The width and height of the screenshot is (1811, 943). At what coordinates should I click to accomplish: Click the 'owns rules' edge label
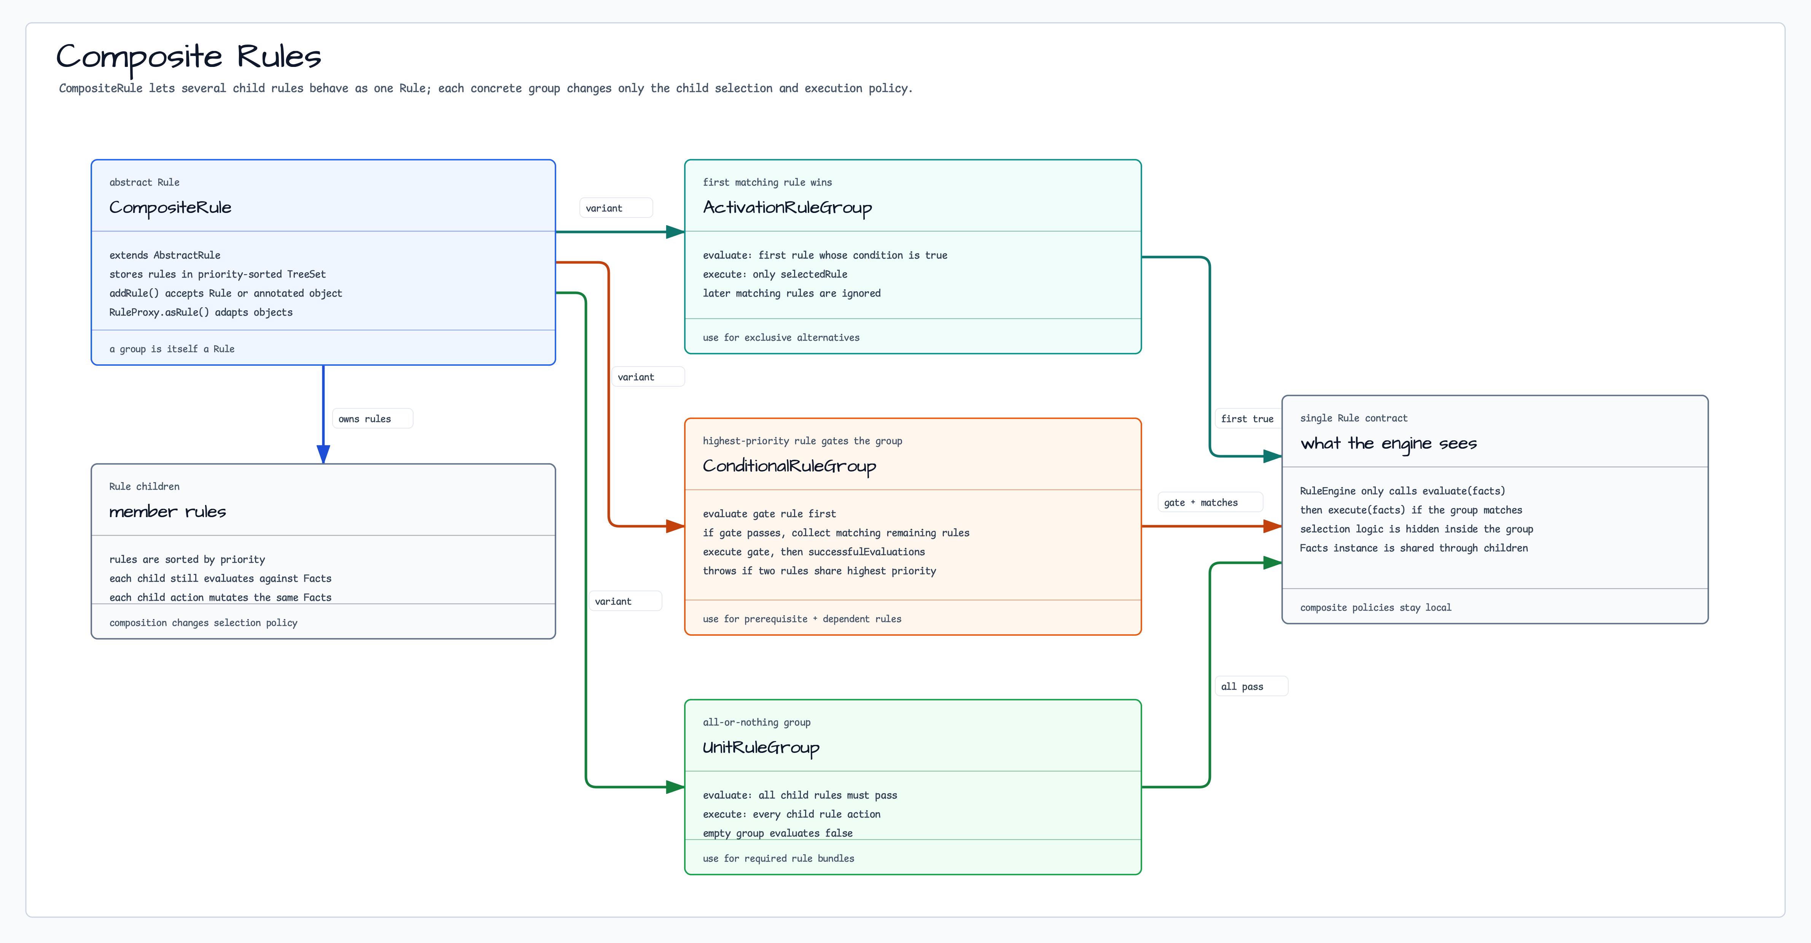(372, 419)
